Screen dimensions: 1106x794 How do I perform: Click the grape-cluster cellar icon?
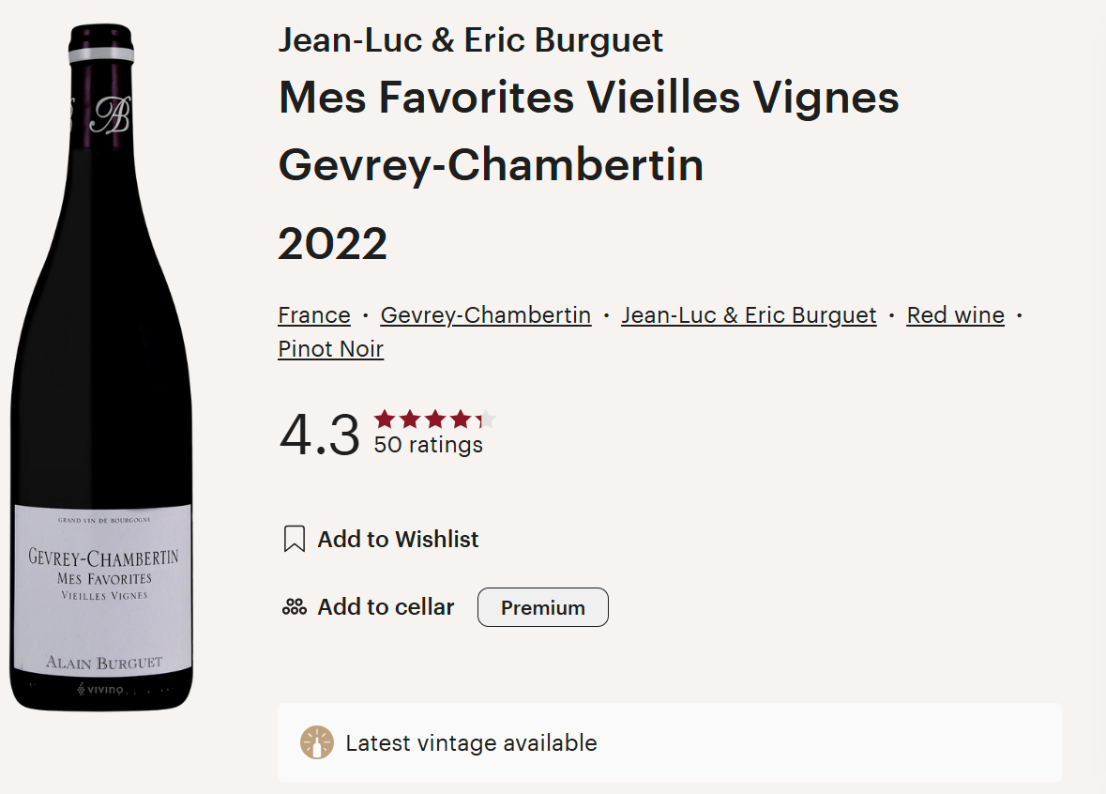295,607
